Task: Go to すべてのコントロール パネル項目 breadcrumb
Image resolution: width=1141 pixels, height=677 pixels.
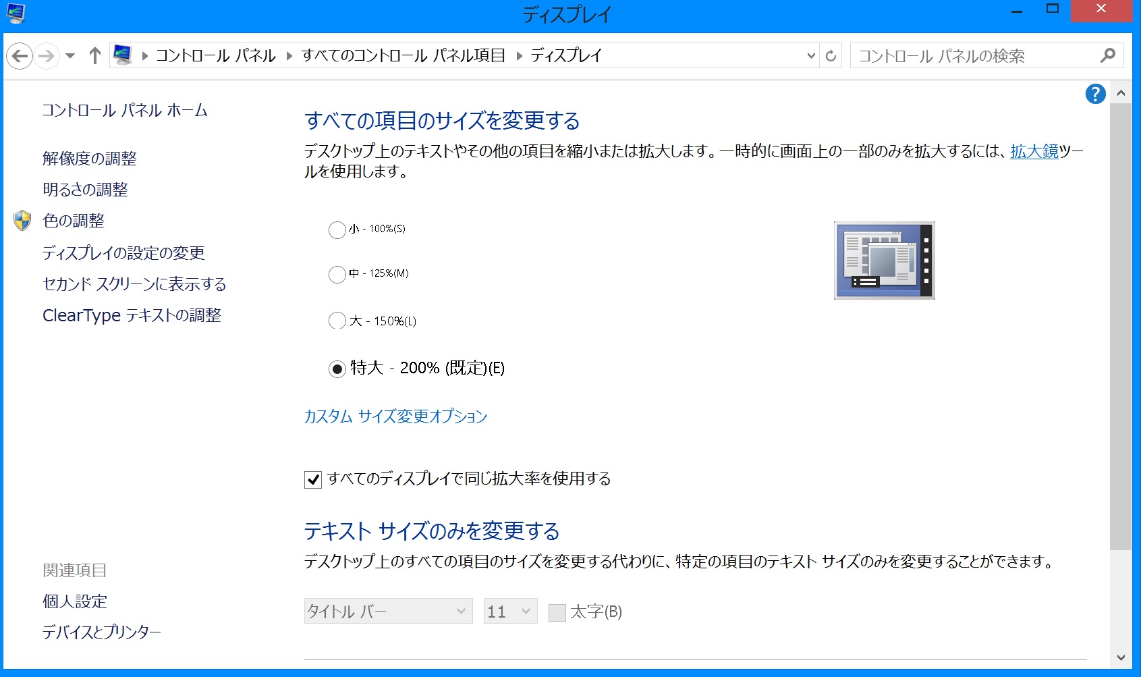Action: click(403, 55)
